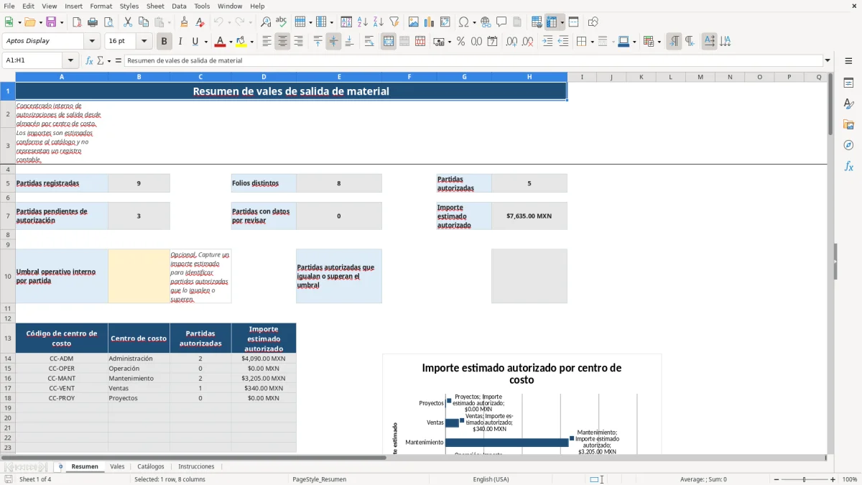Insert special character omega icon
Image resolution: width=862 pixels, height=485 pixels.
point(463,22)
